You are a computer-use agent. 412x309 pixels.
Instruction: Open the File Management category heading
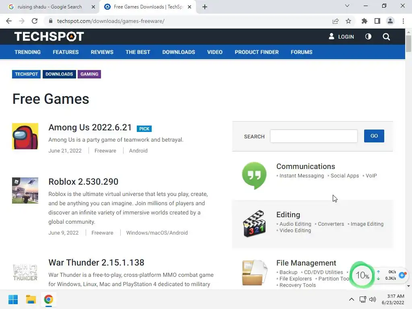[306, 263]
